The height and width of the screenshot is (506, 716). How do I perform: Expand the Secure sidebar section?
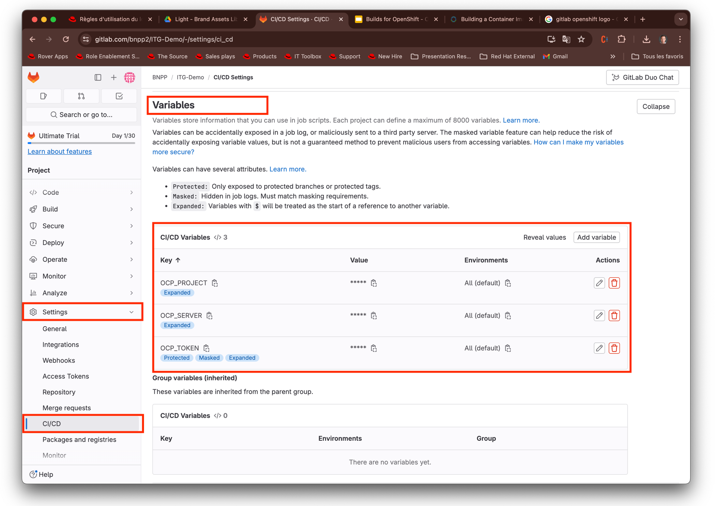pyautogui.click(x=81, y=226)
